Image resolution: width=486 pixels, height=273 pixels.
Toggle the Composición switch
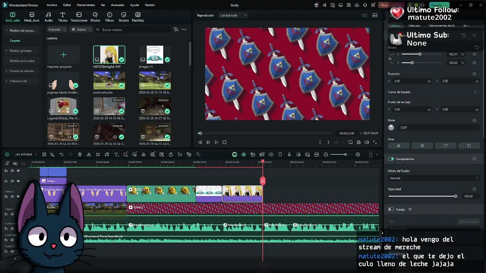[x=391, y=159]
